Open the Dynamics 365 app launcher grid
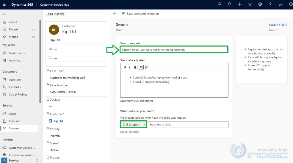Image resolution: width=293 pixels, height=163 pixels. [5, 4]
